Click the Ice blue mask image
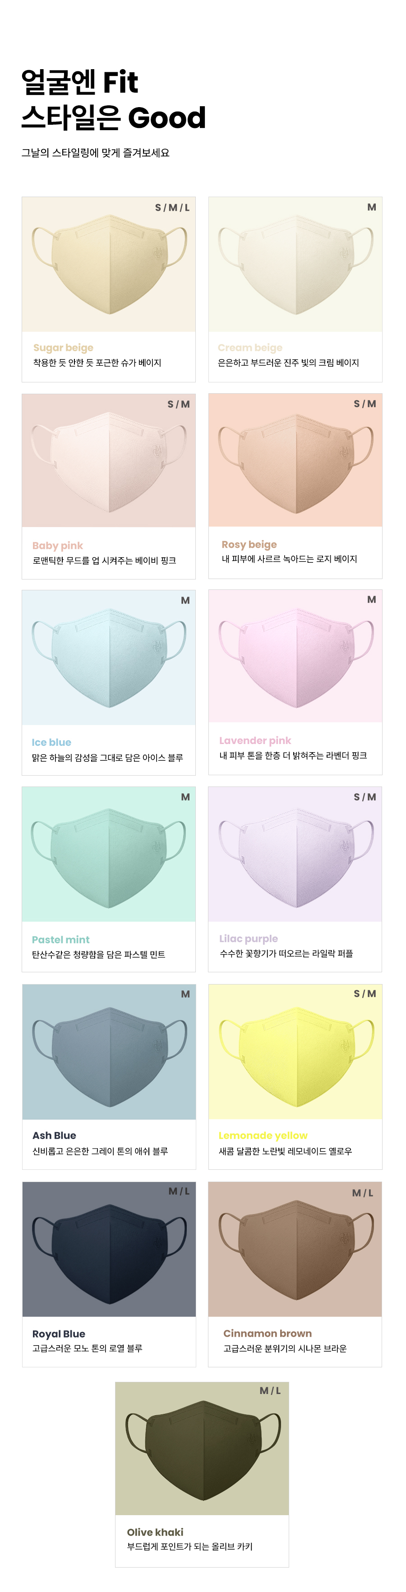 coord(109,658)
